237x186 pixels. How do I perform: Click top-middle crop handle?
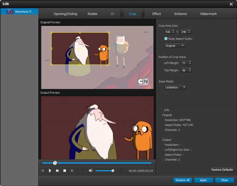80,33
